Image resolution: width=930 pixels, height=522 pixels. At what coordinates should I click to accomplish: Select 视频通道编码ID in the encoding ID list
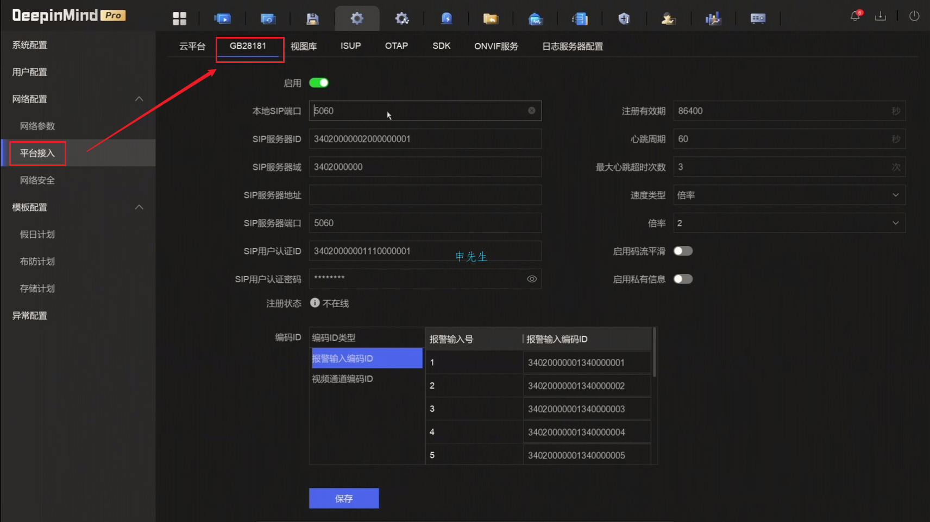point(341,378)
